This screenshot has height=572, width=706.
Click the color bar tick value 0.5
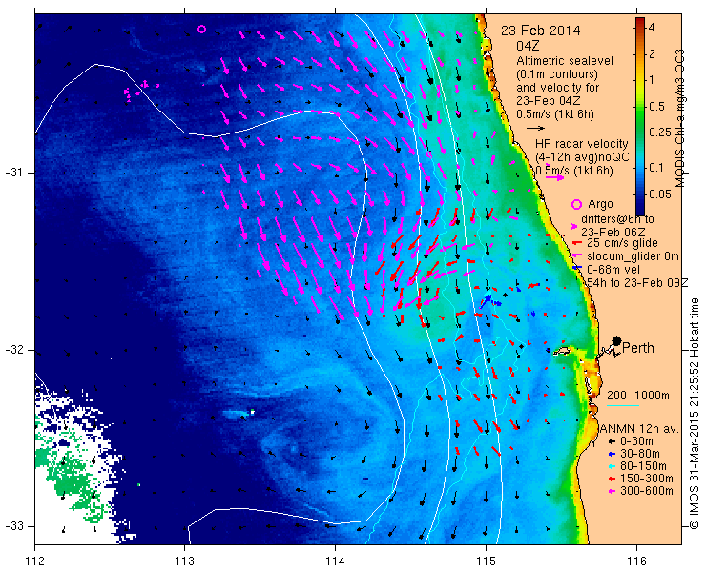pos(656,107)
